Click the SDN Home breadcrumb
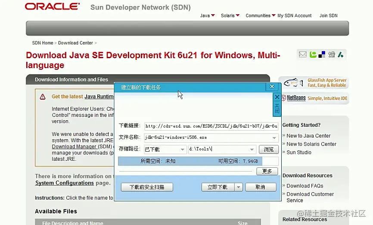 (43, 43)
